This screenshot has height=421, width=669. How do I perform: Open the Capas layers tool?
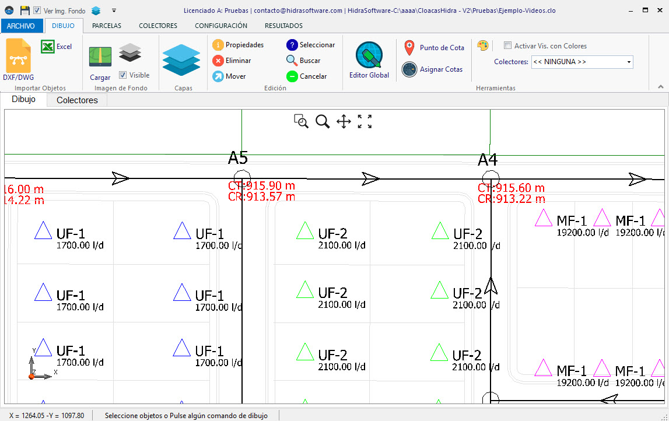tap(181, 60)
